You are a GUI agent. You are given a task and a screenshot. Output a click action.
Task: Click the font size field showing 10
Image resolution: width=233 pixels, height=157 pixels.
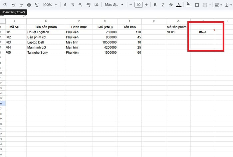click(x=138, y=5)
